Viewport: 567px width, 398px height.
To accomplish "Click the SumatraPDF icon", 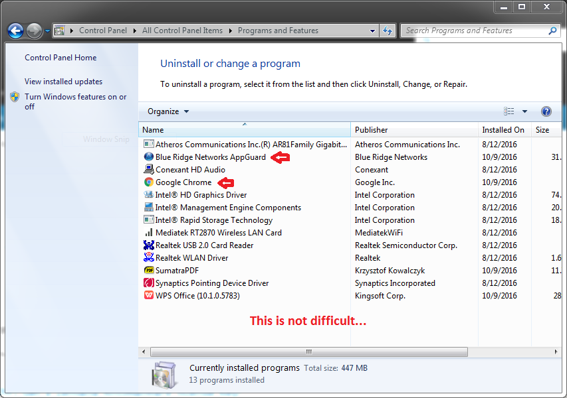I will 149,270.
